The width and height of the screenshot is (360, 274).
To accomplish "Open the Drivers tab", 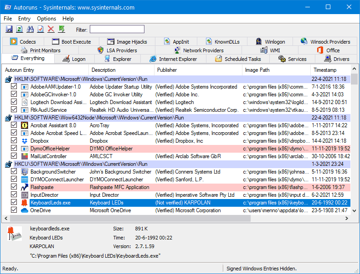I will pyautogui.click(x=336, y=59).
